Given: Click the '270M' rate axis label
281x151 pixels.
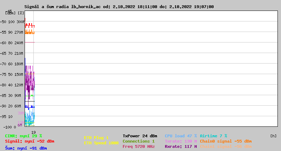Looking at the screenshot, I should (x=19, y=32).
